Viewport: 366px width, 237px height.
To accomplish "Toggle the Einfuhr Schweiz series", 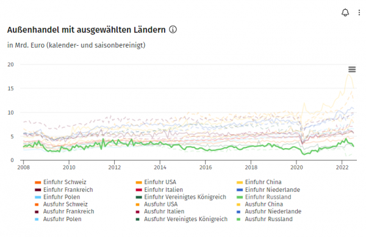I will pyautogui.click(x=60, y=182).
